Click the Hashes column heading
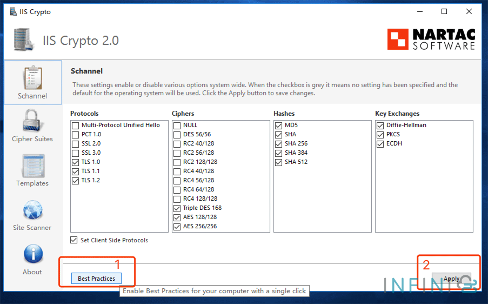 (284, 114)
